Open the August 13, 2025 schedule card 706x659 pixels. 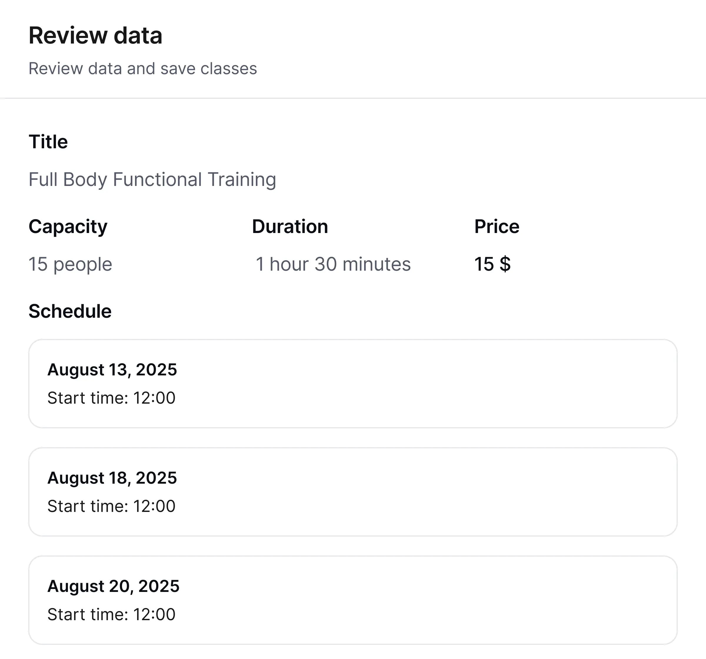[x=353, y=384]
